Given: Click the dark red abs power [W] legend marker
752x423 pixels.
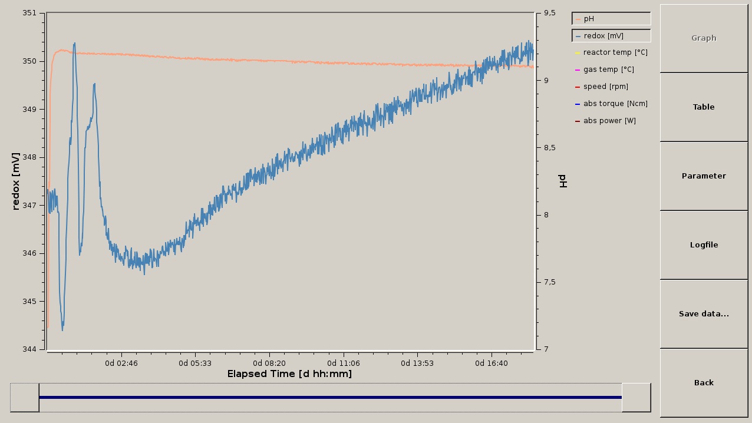Looking at the screenshot, I should click(x=576, y=120).
